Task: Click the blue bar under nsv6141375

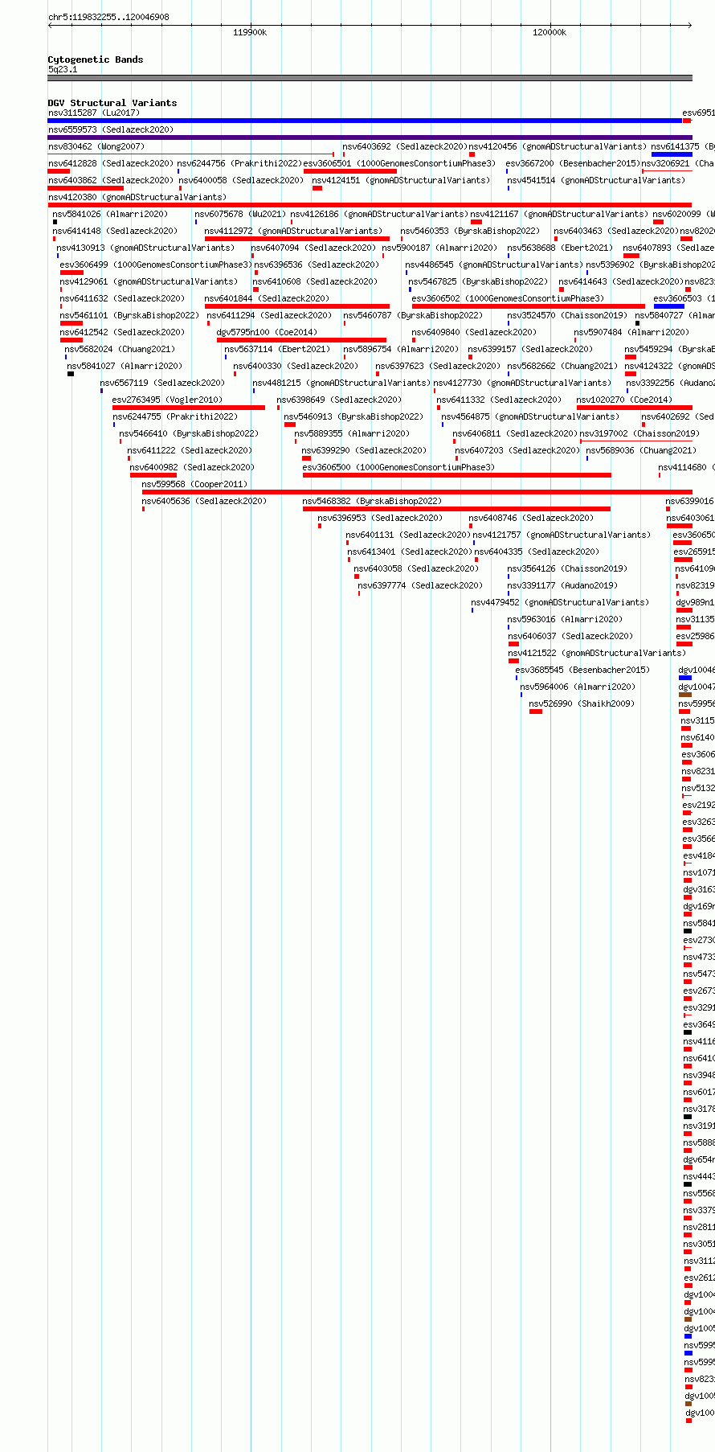Action: (x=672, y=154)
